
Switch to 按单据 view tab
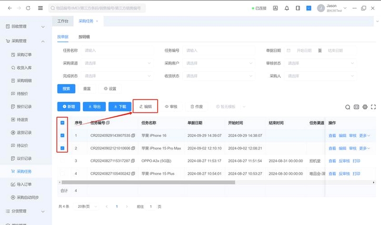coord(63,37)
